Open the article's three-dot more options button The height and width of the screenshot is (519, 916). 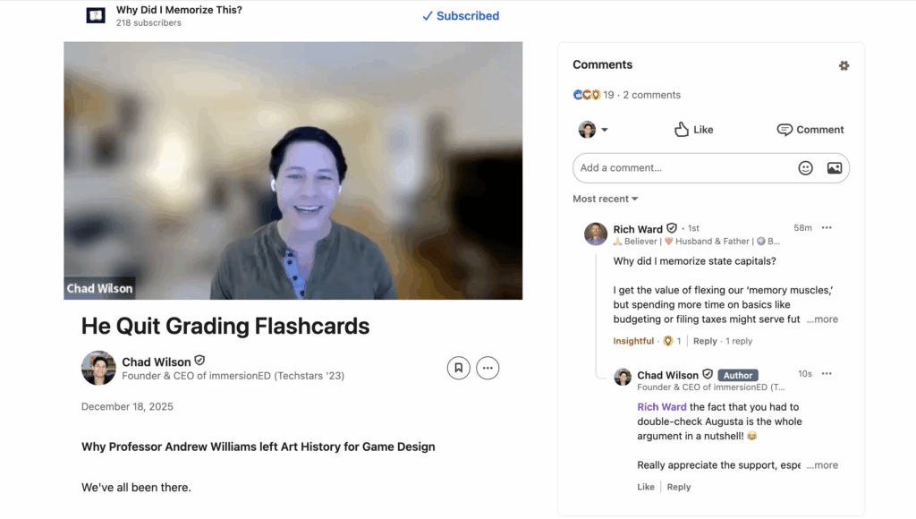point(488,368)
